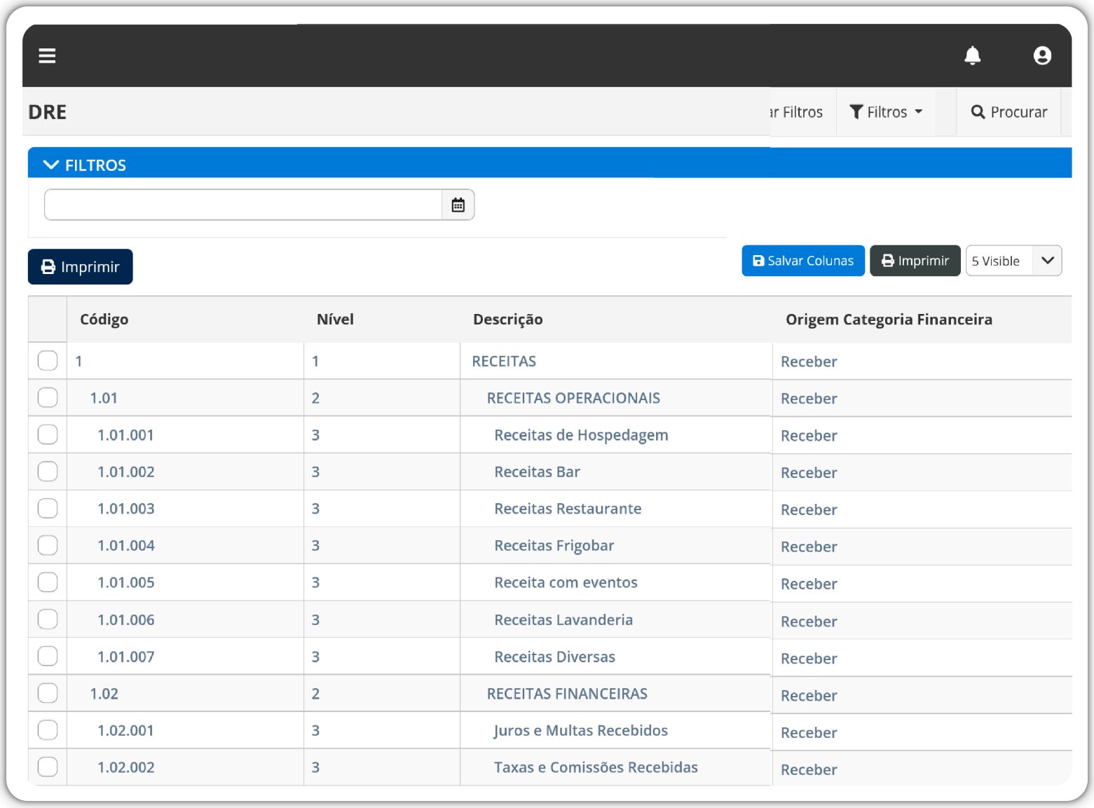Screen dimensions: 1094x808
Task: Click Receber in the Receitas Bar row
Action: coord(809,473)
